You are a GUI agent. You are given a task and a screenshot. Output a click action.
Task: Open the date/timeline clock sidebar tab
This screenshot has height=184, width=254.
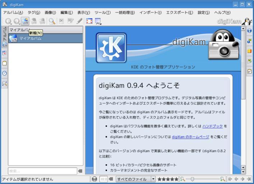coord(4,73)
